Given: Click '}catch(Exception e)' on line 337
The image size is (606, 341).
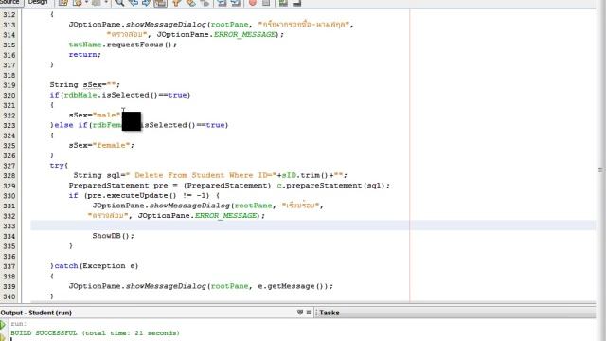Looking at the screenshot, I should 94,266.
